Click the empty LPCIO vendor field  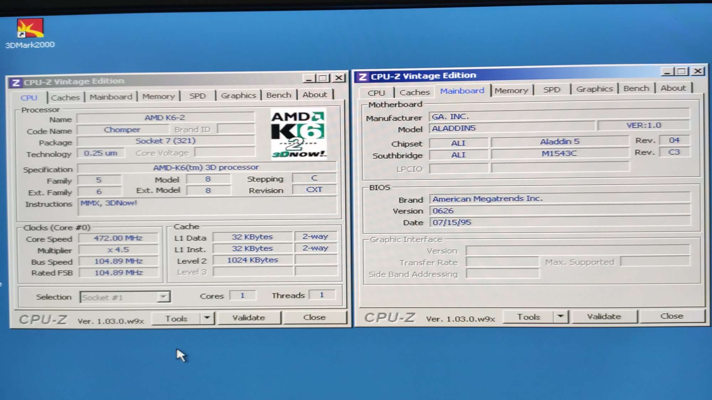point(459,168)
